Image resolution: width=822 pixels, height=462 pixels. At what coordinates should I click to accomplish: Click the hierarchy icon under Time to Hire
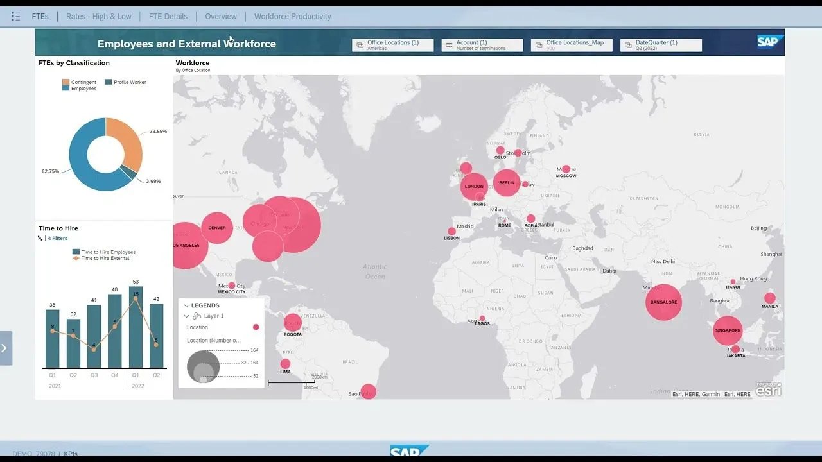(x=40, y=238)
